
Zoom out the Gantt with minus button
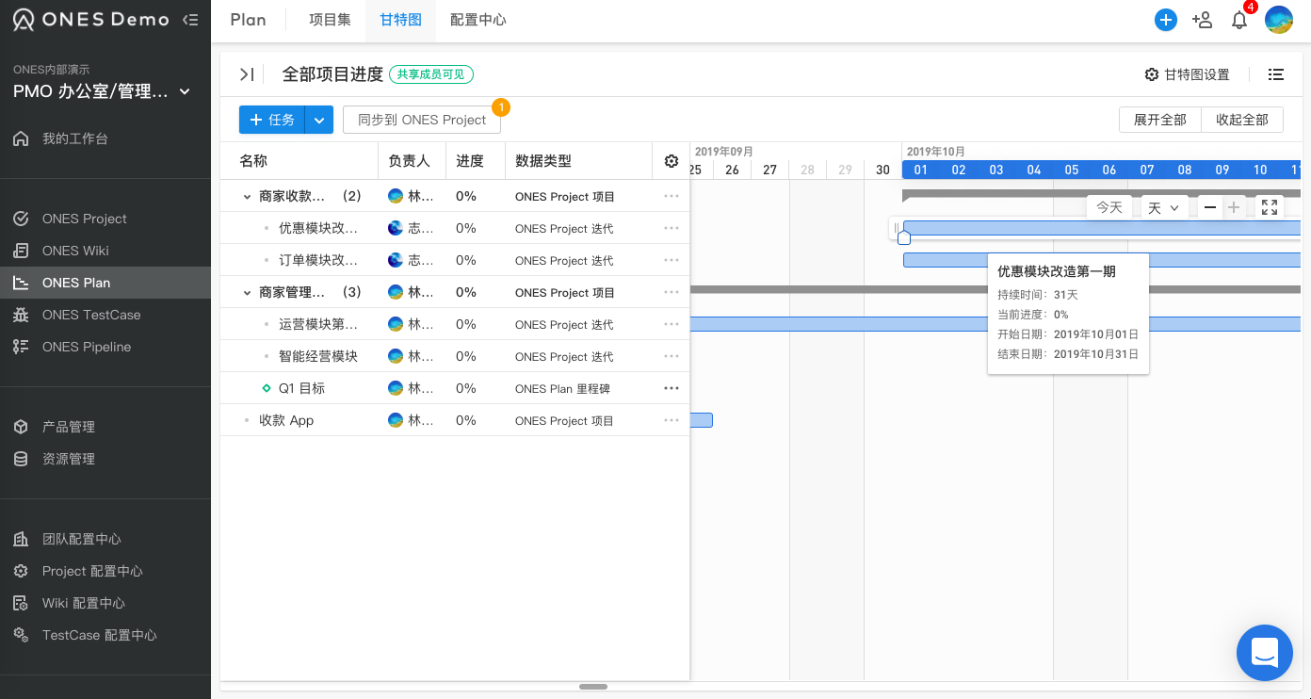click(1210, 207)
